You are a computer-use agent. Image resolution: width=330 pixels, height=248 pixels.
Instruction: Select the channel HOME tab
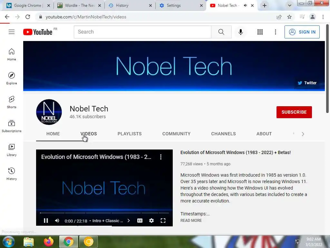[x=53, y=134]
